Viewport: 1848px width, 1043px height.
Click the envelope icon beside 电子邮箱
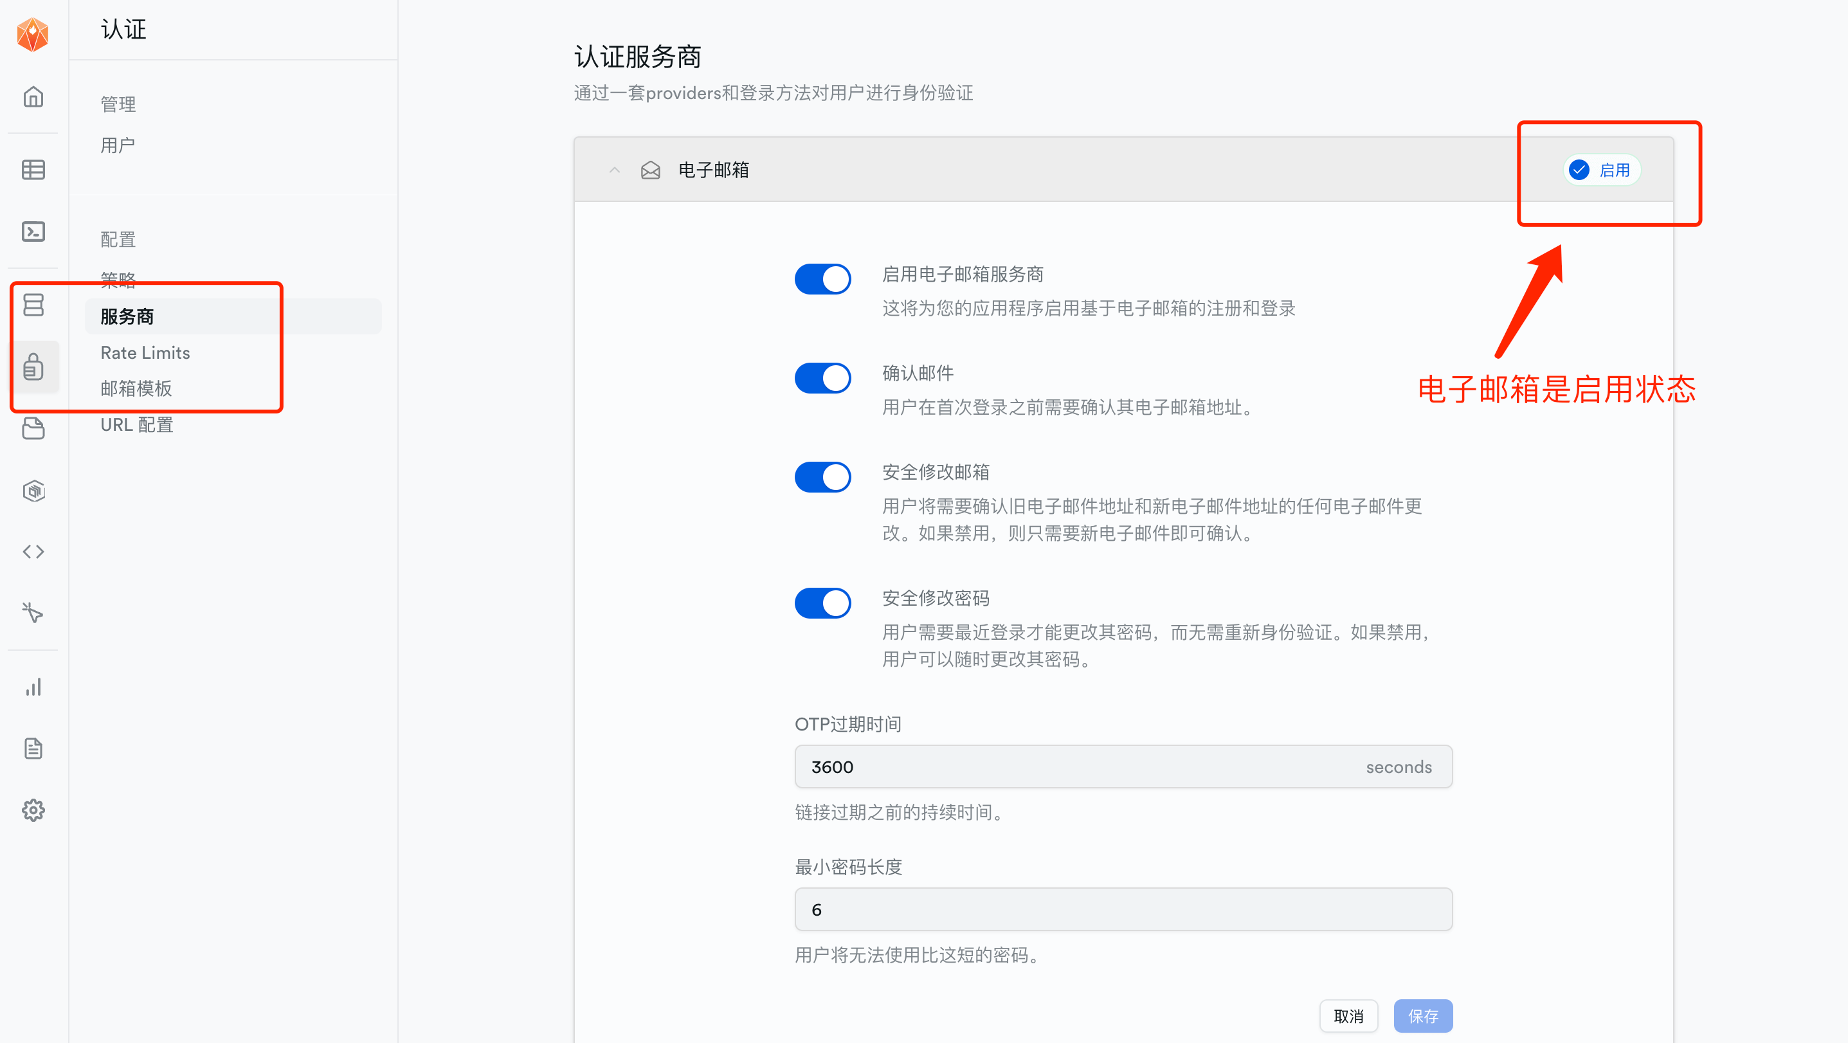[x=651, y=170]
